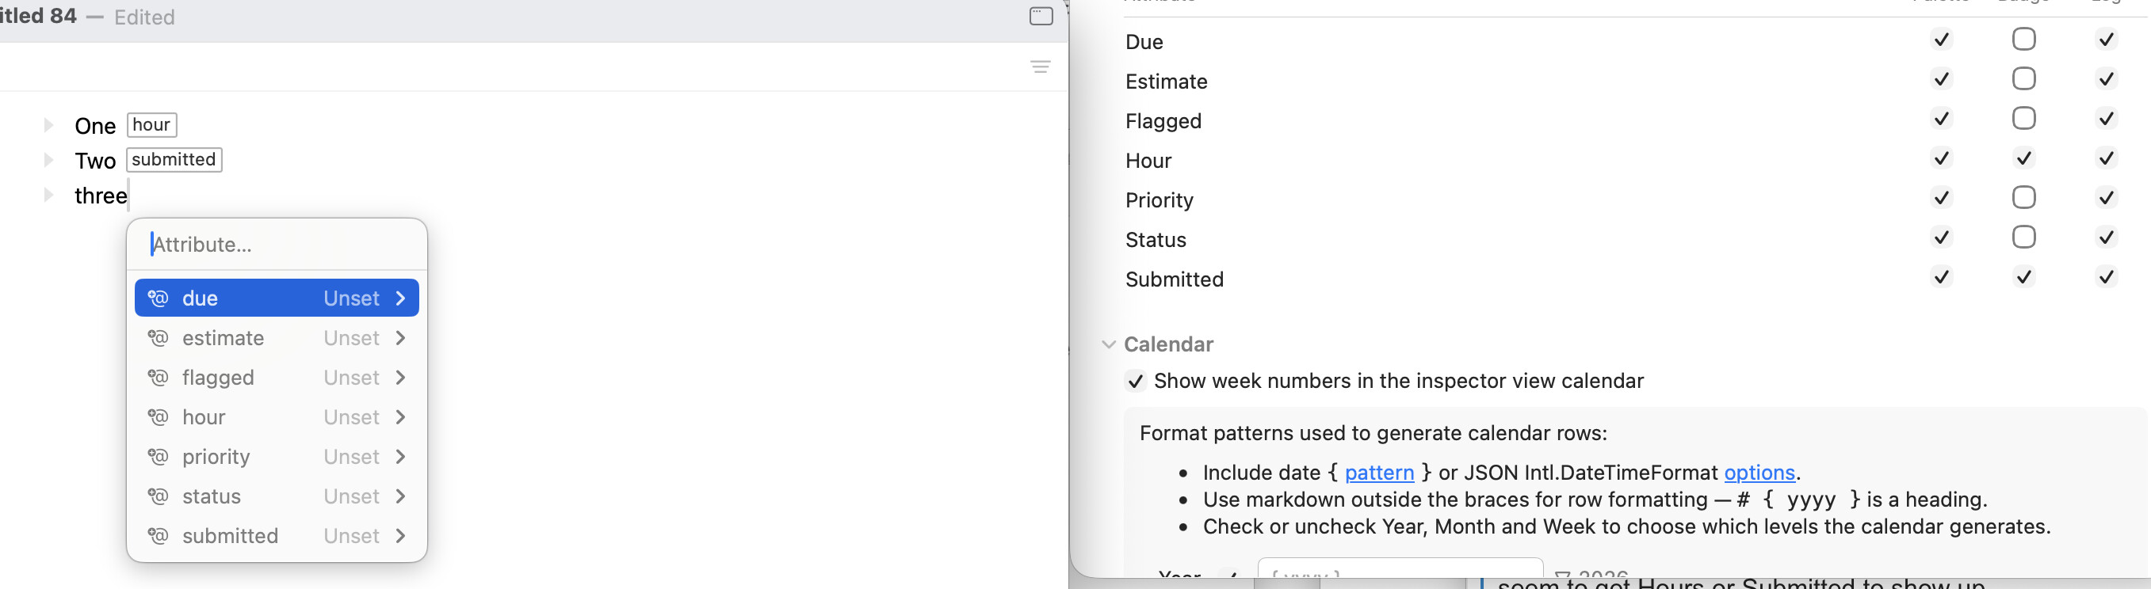This screenshot has width=2151, height=589.
Task: Open the lines menu icon below title bar
Action: tap(1041, 66)
